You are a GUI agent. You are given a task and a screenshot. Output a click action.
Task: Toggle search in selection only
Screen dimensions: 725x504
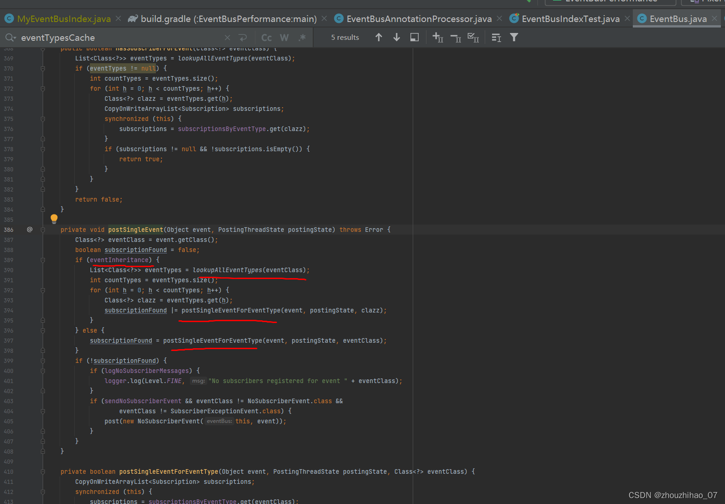click(x=496, y=37)
